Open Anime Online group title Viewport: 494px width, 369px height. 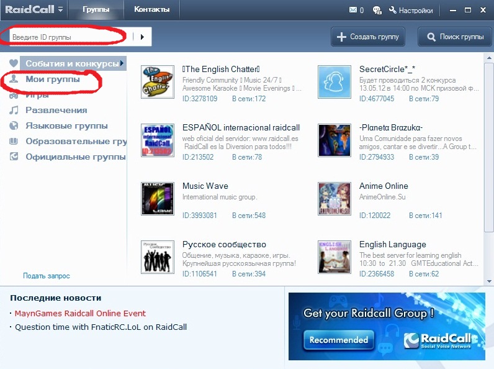[x=384, y=186]
